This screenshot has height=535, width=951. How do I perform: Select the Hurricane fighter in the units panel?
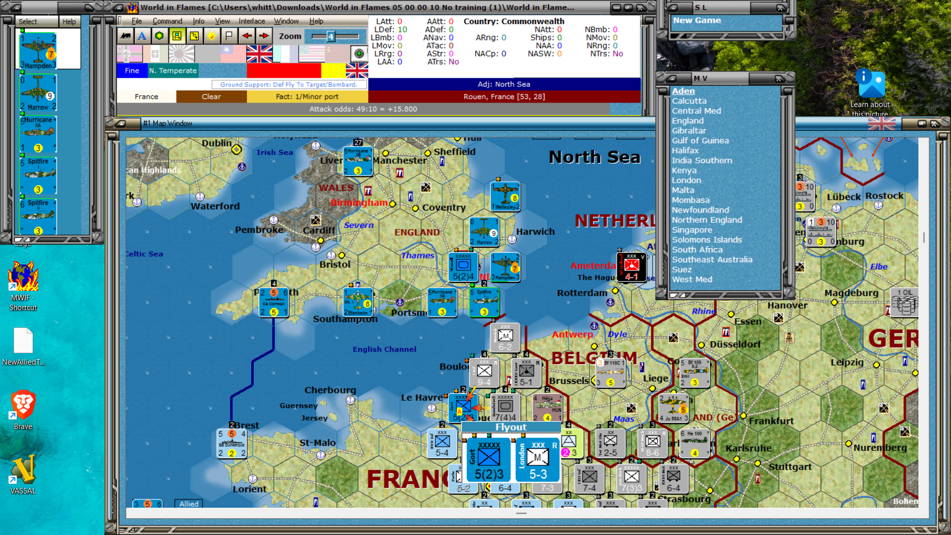coord(38,134)
